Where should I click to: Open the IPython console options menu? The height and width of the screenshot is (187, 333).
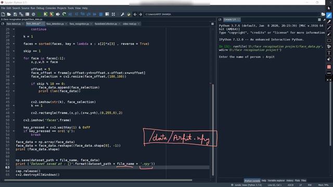[319, 20]
